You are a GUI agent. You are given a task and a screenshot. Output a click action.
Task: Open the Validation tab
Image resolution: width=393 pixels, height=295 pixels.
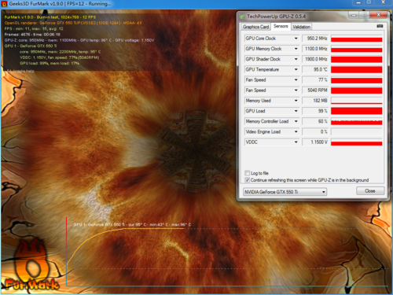pos(301,27)
